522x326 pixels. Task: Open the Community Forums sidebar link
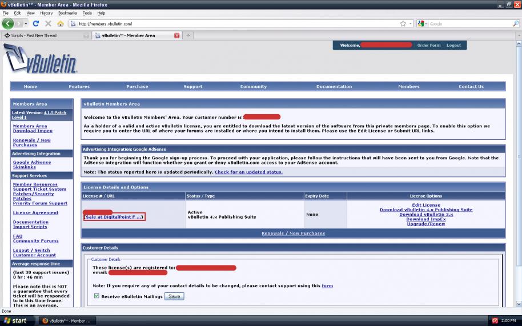tap(35, 240)
